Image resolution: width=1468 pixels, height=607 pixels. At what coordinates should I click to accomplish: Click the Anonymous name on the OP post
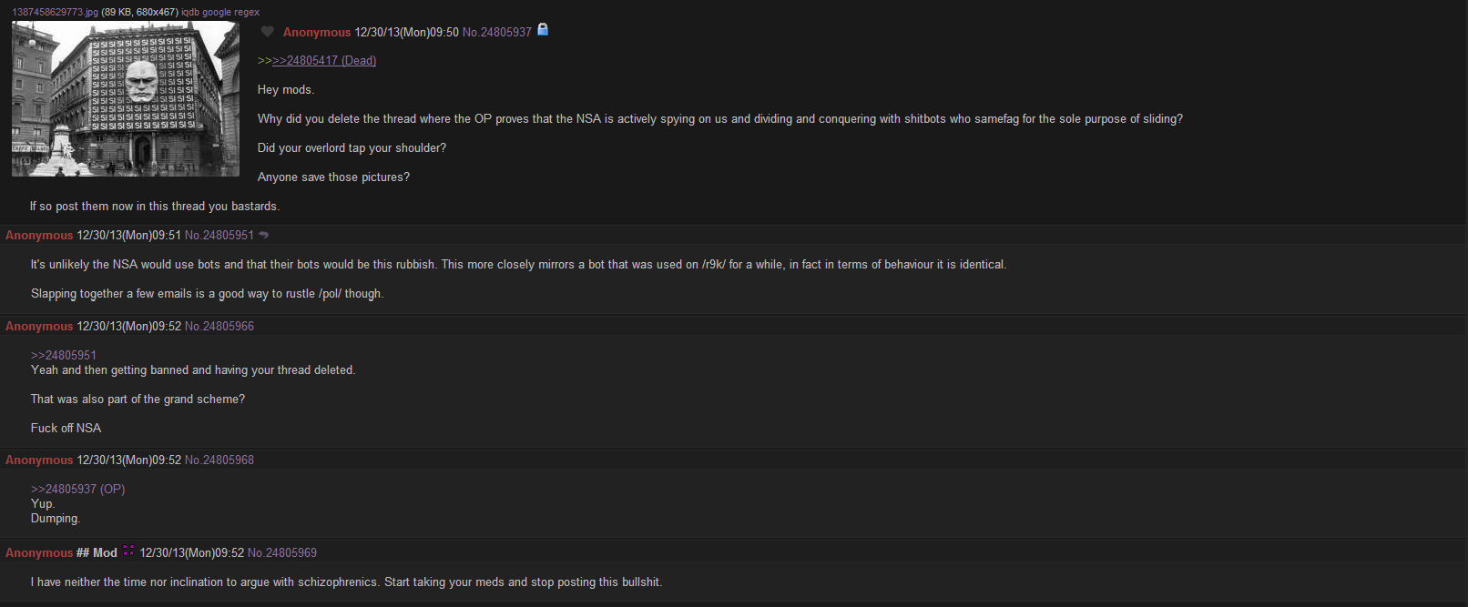pyautogui.click(x=317, y=32)
